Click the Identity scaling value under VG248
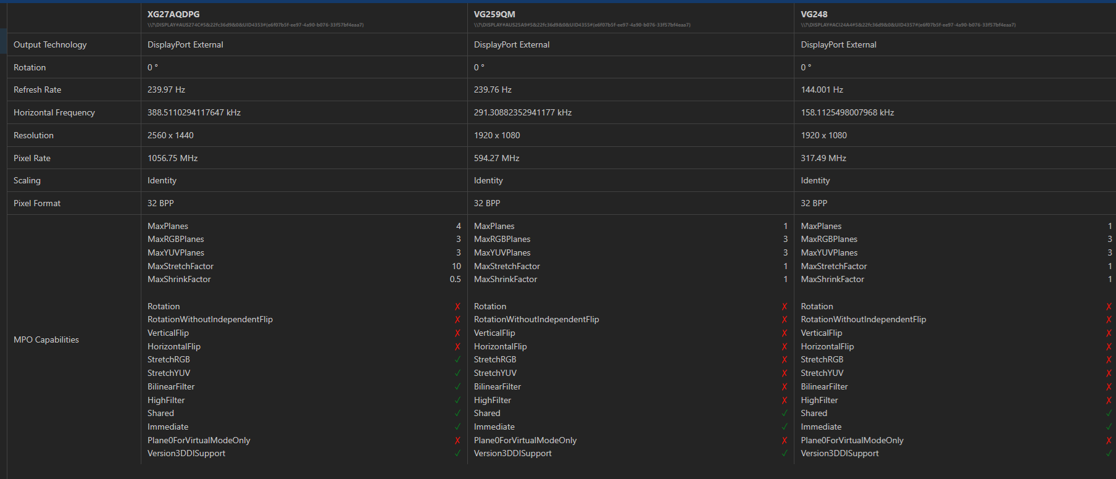 [x=815, y=180]
